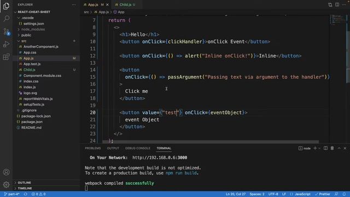Click the Prettier status item

pos(322,194)
